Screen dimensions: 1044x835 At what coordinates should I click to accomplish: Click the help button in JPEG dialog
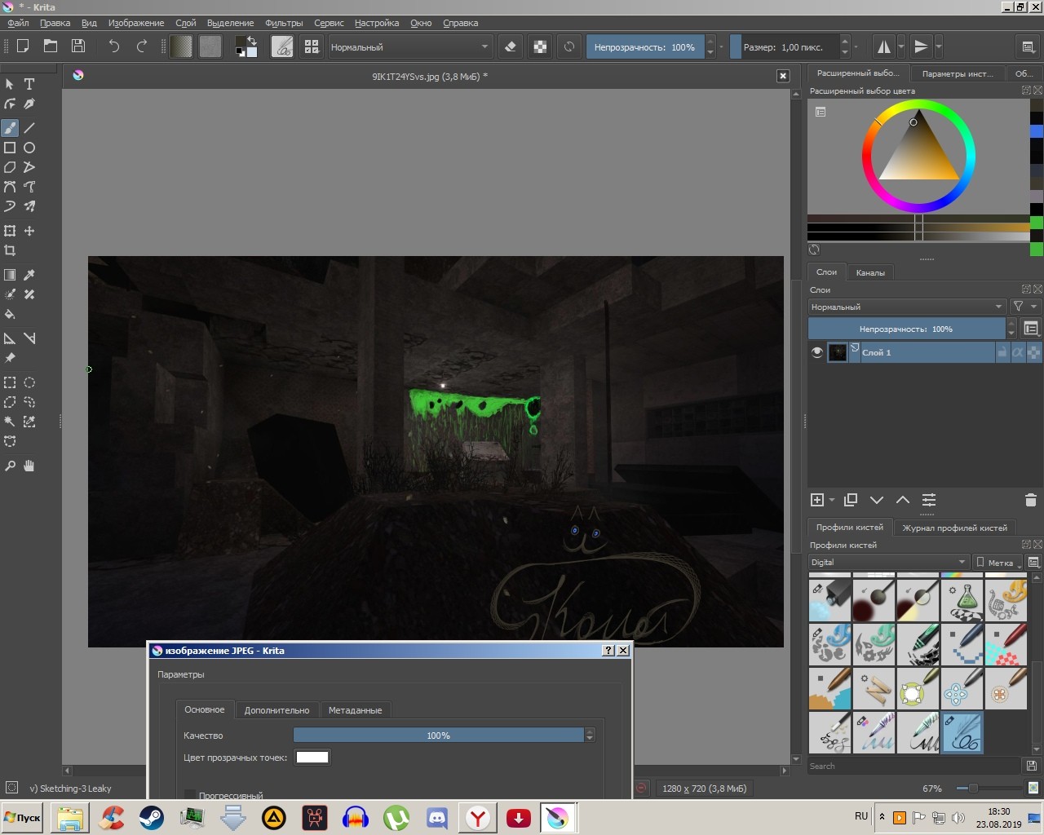(608, 650)
